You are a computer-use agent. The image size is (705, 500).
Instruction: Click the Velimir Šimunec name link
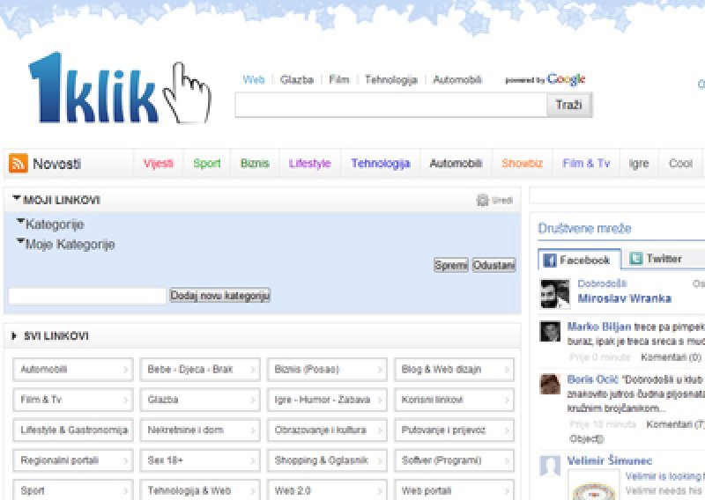point(609,460)
